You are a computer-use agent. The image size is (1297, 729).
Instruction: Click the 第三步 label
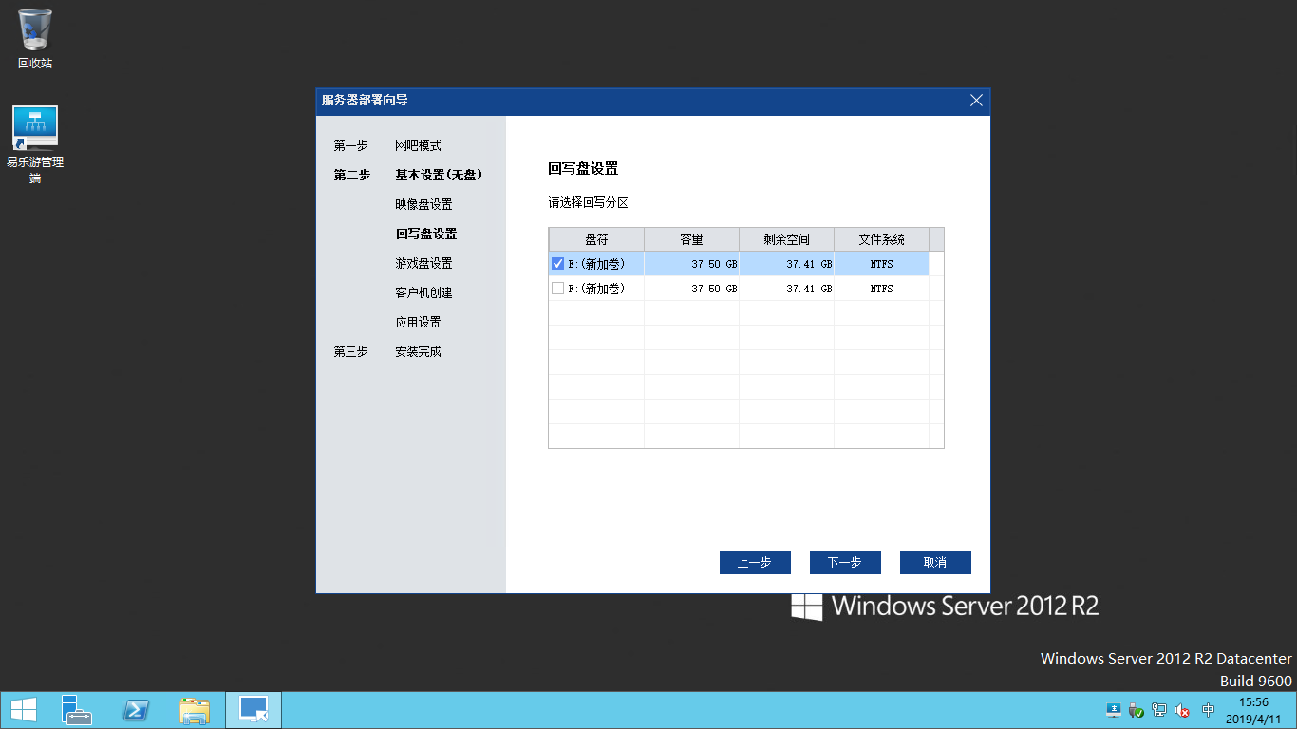click(350, 352)
